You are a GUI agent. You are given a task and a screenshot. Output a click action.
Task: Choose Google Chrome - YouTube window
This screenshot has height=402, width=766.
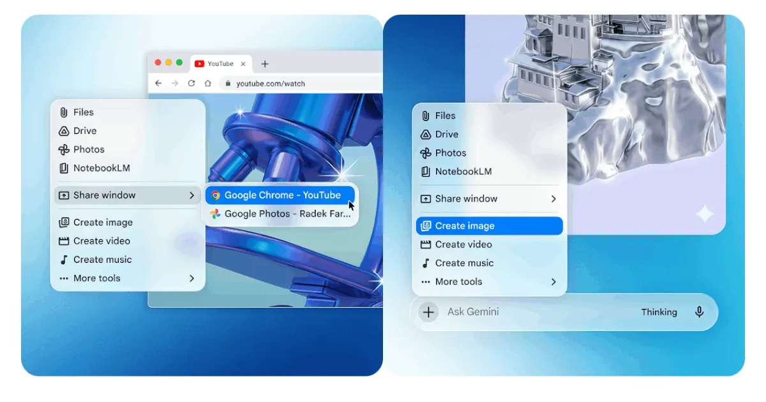point(280,195)
